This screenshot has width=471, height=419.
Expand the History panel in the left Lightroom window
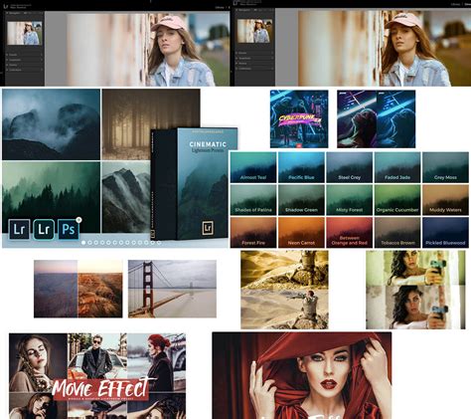[x=25, y=65]
